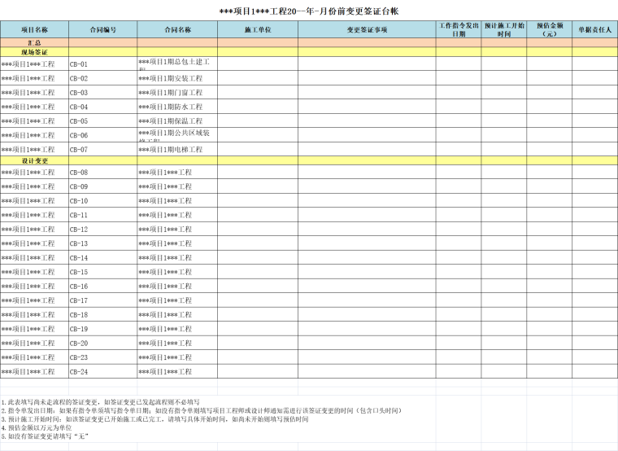Select contract name cell in CB-08 row
This screenshot has height=451, width=618.
[x=177, y=172]
